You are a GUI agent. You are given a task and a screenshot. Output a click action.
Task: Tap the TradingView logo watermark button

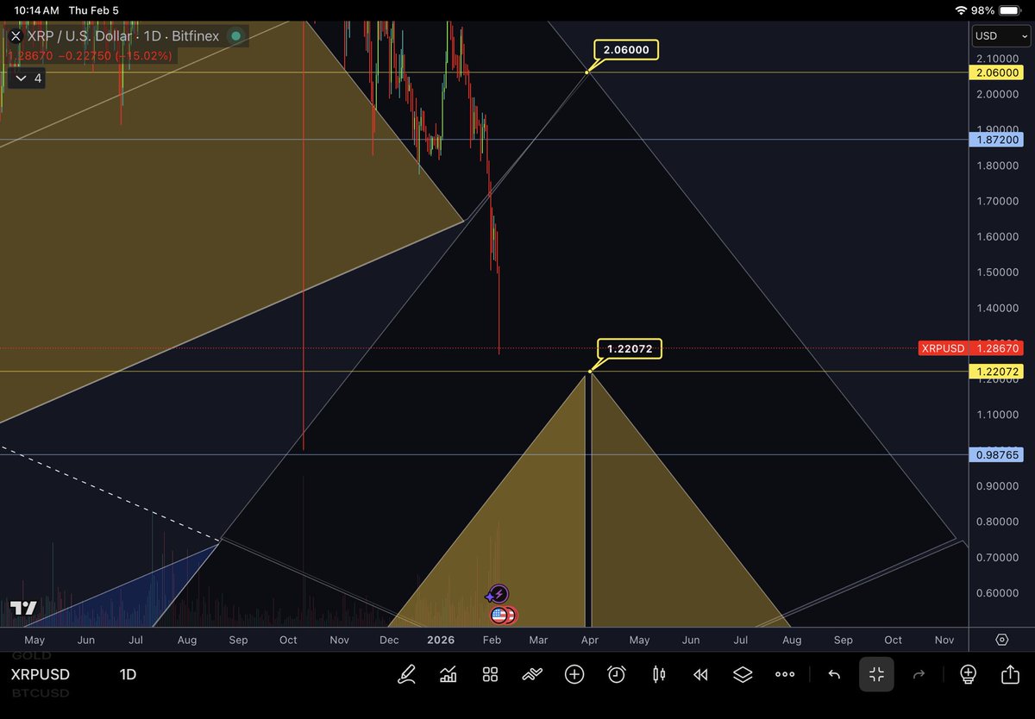point(23,608)
